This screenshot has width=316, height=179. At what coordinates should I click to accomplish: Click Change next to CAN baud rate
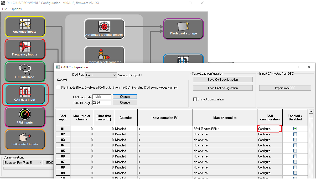click(x=125, y=97)
